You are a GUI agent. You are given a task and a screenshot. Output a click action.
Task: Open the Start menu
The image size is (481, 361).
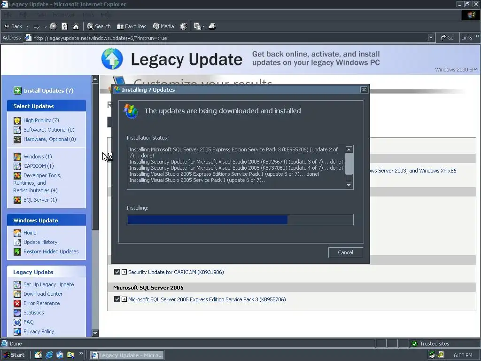[x=14, y=355]
